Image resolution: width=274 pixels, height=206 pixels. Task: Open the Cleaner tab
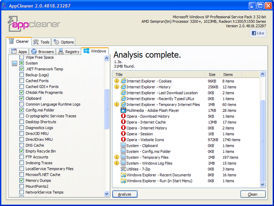click(x=19, y=41)
